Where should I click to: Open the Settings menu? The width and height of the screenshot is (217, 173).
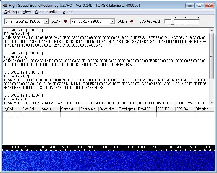pyautogui.click(x=12, y=12)
